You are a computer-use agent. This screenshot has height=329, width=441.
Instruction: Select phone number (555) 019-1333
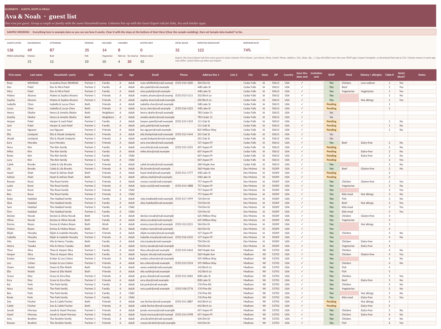(184, 121)
